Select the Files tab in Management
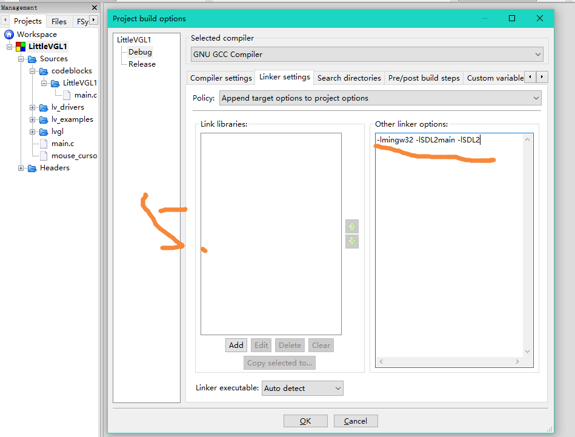Image resolution: width=575 pixels, height=437 pixels. tap(59, 22)
